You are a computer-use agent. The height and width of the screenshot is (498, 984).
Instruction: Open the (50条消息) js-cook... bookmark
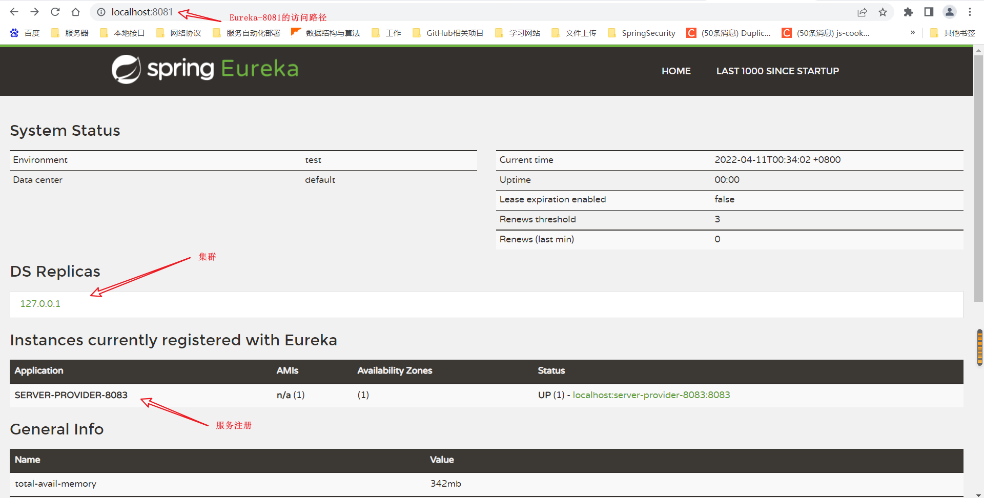[x=826, y=33]
